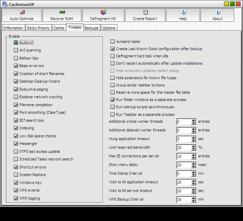
Task: Increase Show menu delay with up arrow
Action: click(194, 163)
